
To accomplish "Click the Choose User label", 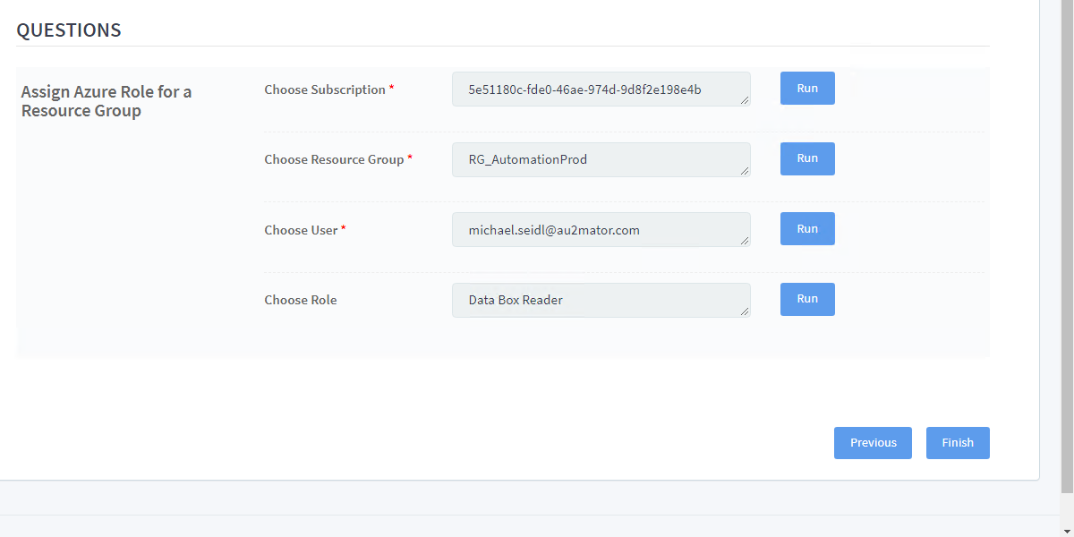I will (x=301, y=230).
